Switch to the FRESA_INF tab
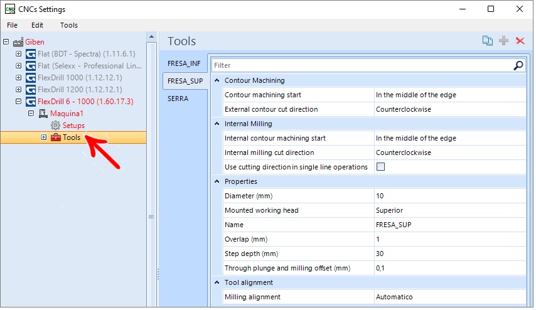This screenshot has height=310, width=536. click(185, 64)
